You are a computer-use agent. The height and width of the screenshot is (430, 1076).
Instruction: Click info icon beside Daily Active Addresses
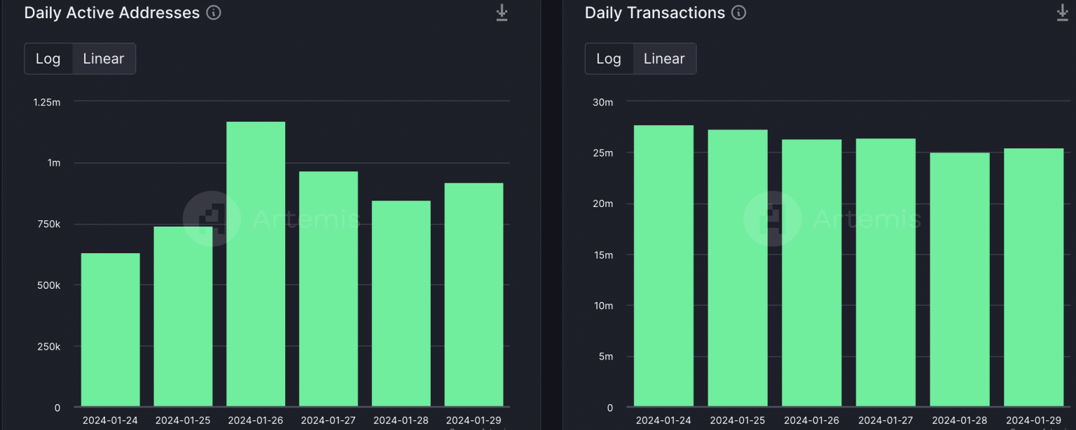pyautogui.click(x=214, y=13)
